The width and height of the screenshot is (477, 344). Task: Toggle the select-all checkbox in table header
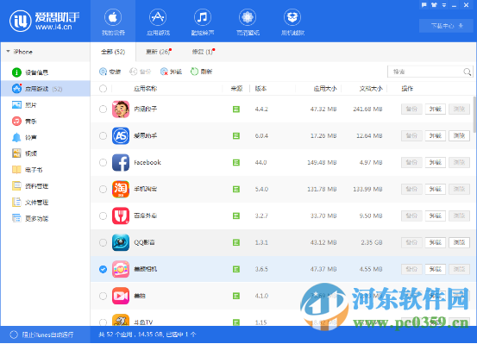coord(104,89)
